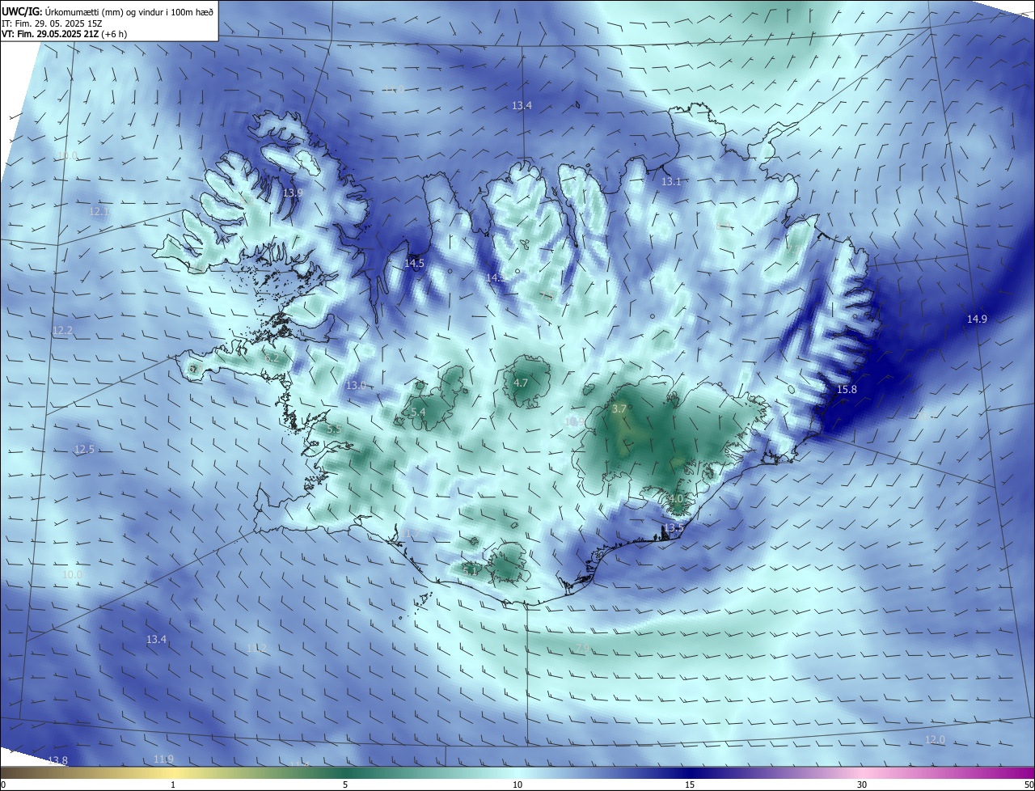Click the 13.5 value on the southeast coast

pyautogui.click(x=674, y=528)
